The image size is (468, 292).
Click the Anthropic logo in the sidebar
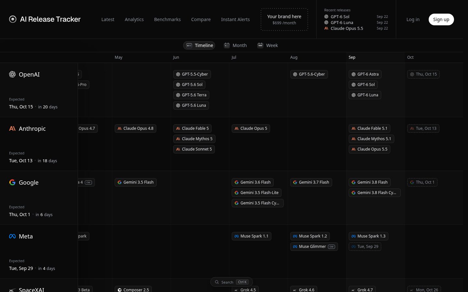pos(12,128)
